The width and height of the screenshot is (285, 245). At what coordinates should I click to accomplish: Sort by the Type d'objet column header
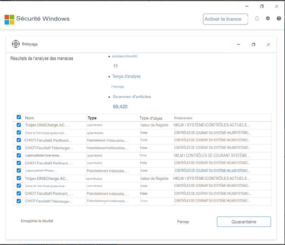151,118
